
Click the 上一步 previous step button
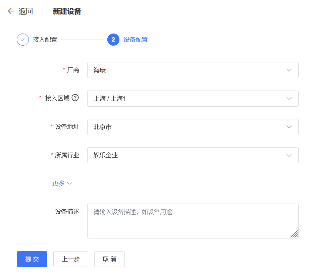point(71,259)
